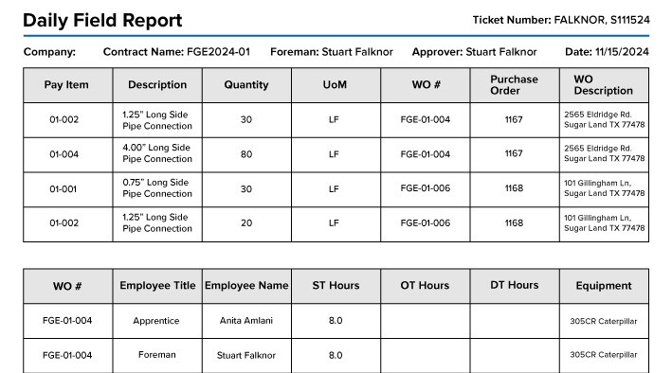
Task: Click the Employee Title column header
Action: pyautogui.click(x=157, y=286)
